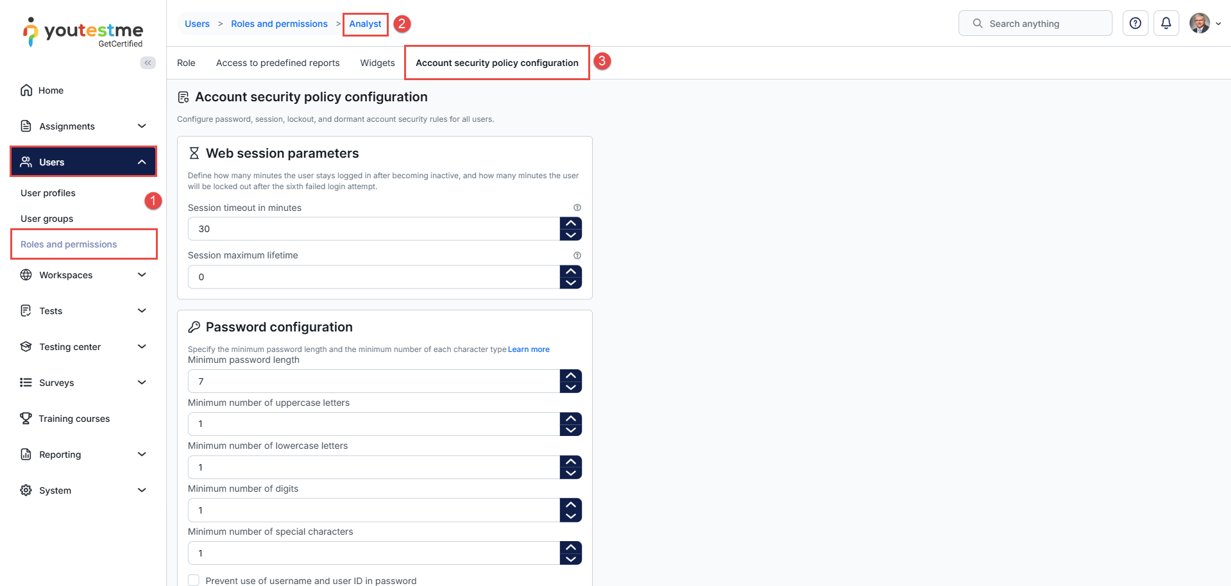Select Account security policy configuration tab

pyautogui.click(x=497, y=63)
